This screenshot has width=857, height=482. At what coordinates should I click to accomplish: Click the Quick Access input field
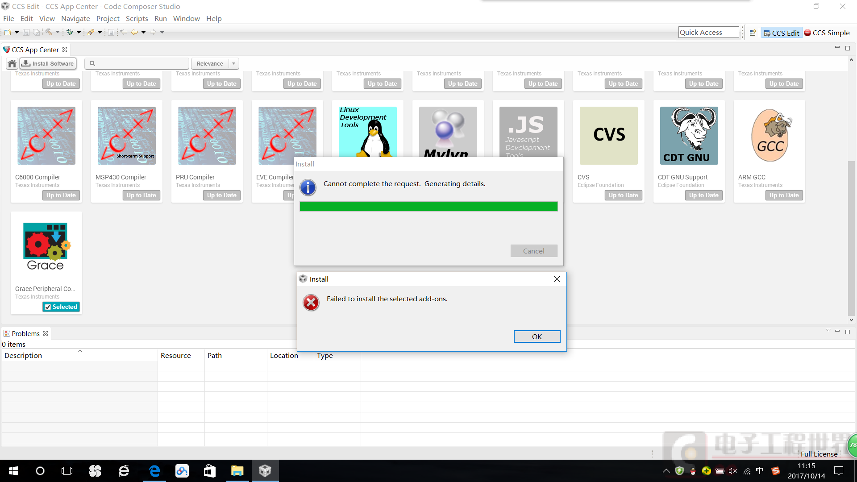(708, 32)
